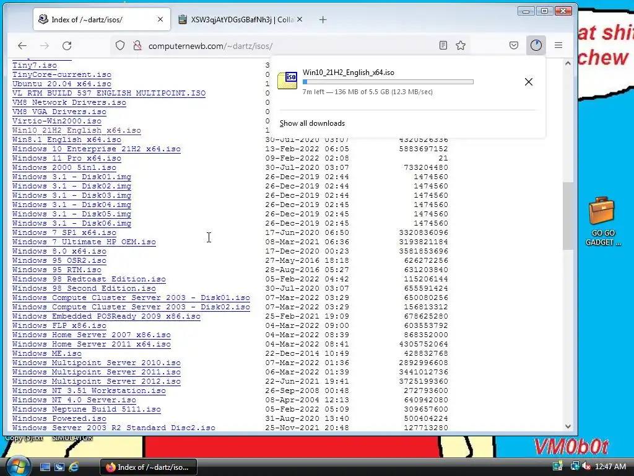
Task: Open Windows ME.iso link
Action: click(47, 354)
